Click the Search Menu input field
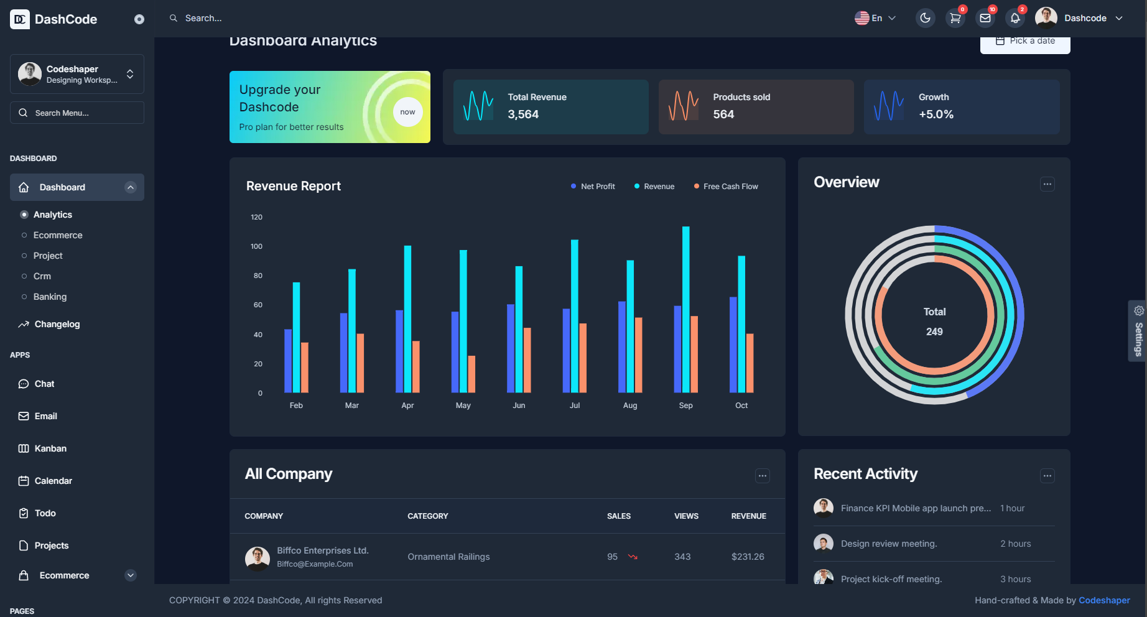Screen dimensions: 1147x617 click(77, 113)
